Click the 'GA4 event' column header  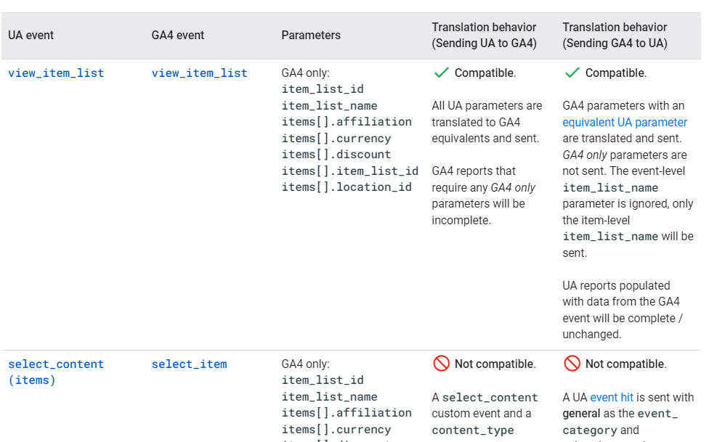[x=178, y=35]
